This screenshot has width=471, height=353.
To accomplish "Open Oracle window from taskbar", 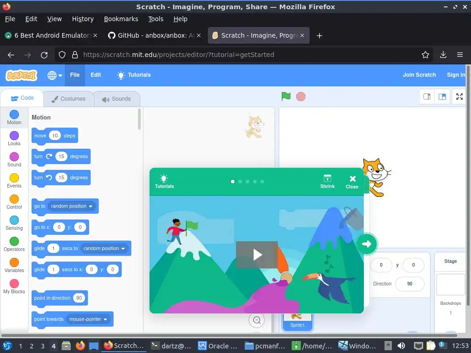I will [x=218, y=346].
